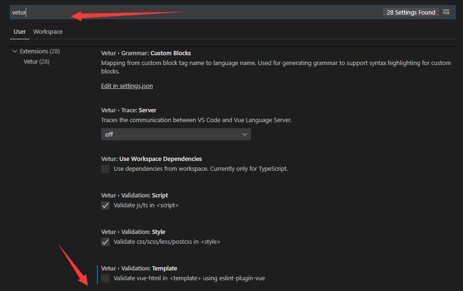Select the User settings tab
This screenshot has width=463, height=291.
click(20, 31)
